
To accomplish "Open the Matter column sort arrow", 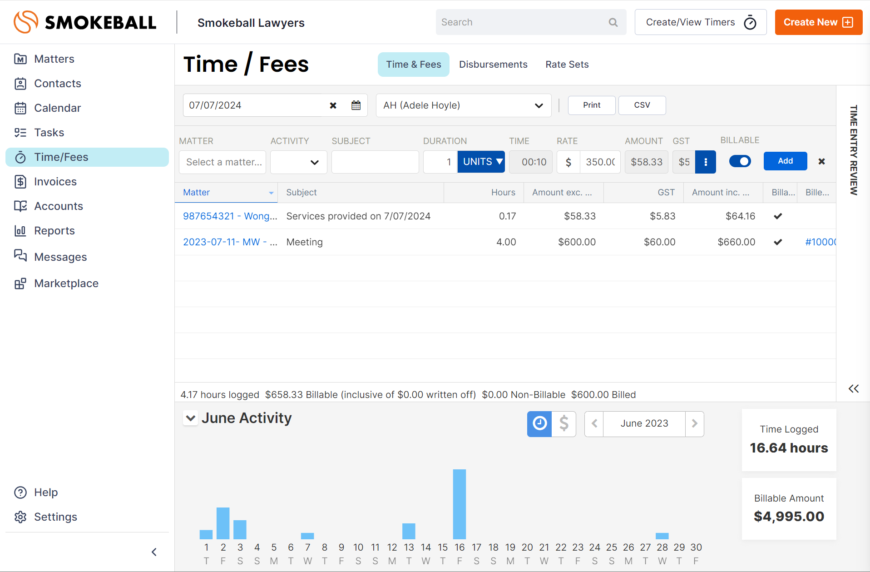I will (271, 193).
